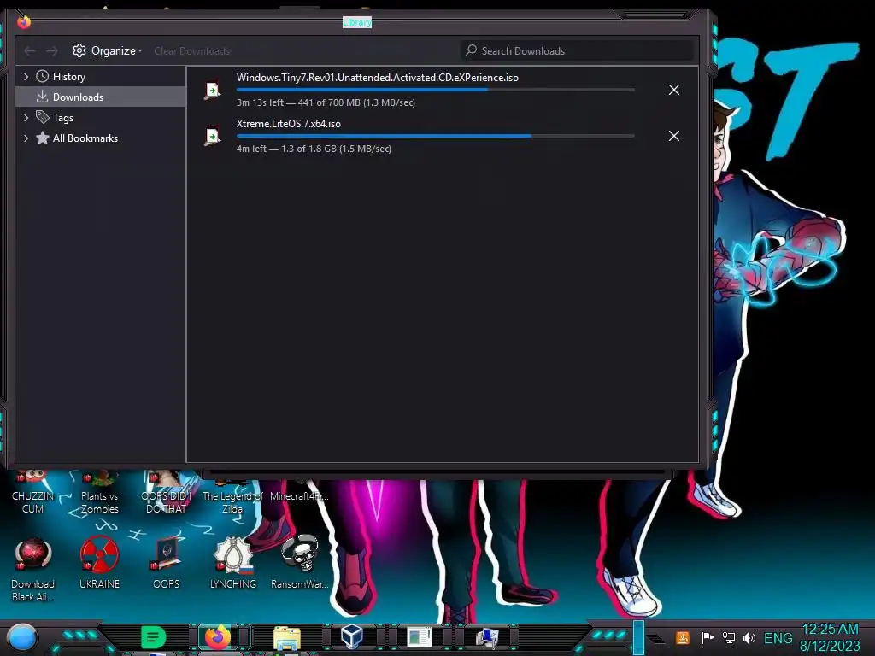
Task: Open the Start orb menu
Action: (22, 637)
